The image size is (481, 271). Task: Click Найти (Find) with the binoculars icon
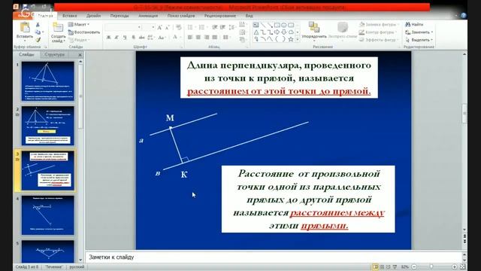tap(414, 24)
